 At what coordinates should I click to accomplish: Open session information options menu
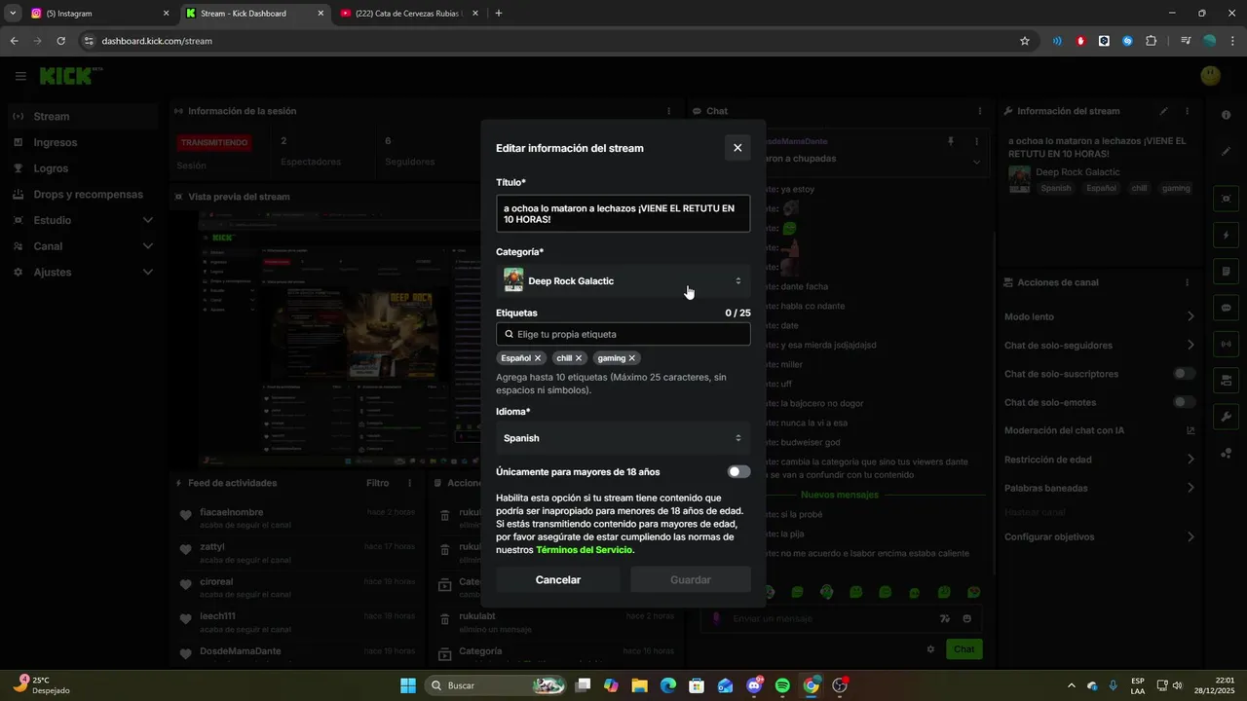[668, 111]
